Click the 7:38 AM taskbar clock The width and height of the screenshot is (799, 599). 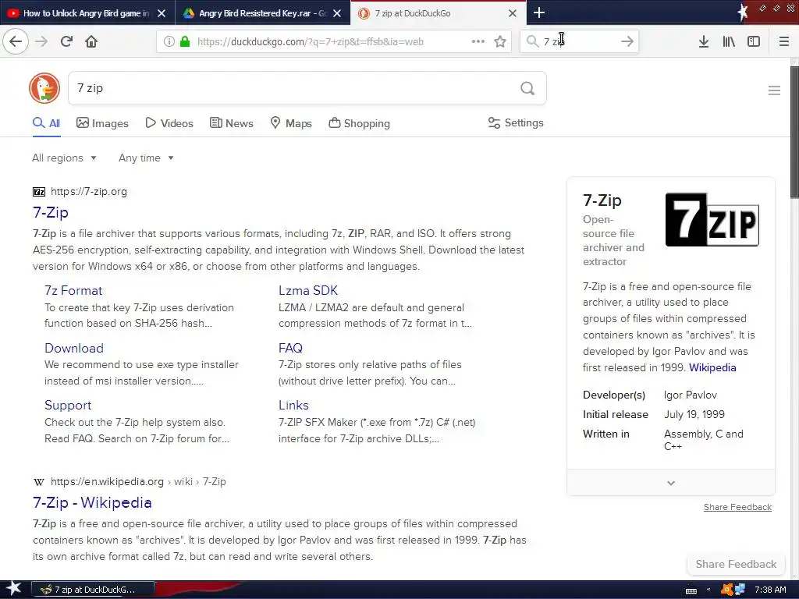click(770, 590)
